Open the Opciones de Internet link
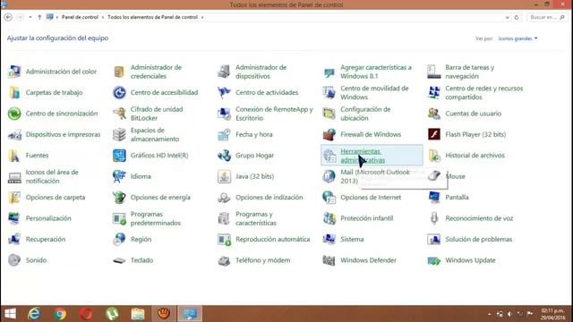Image resolution: width=573 pixels, height=322 pixels. [x=371, y=197]
